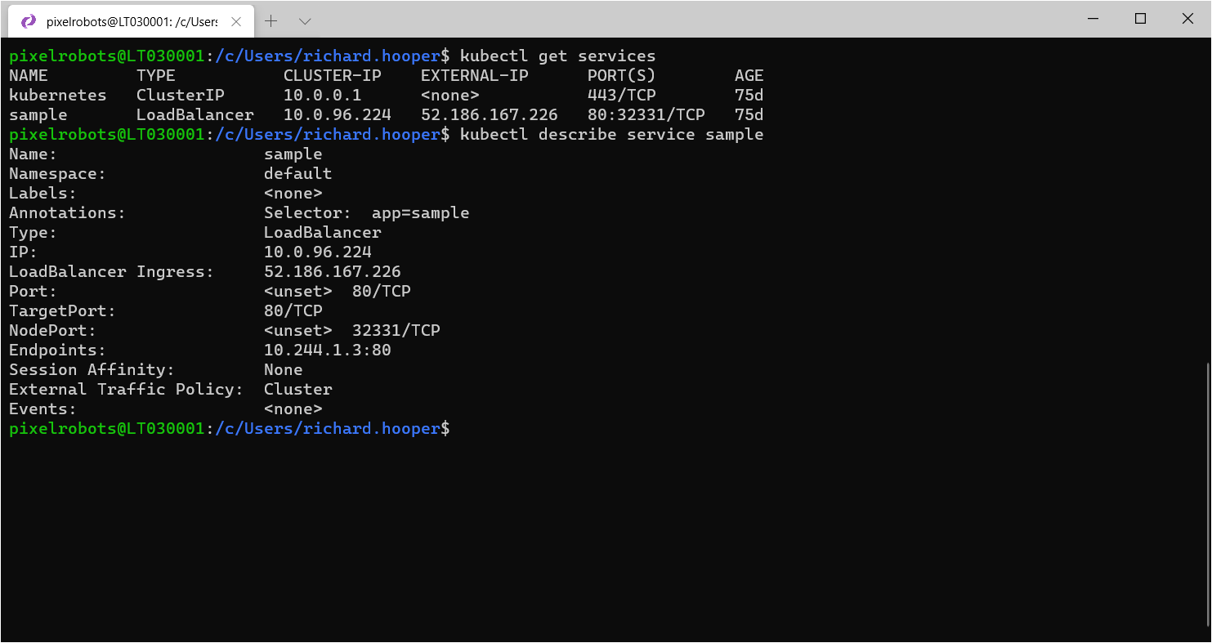
Task: Click the 'default' namespace value
Action: pyautogui.click(x=298, y=174)
